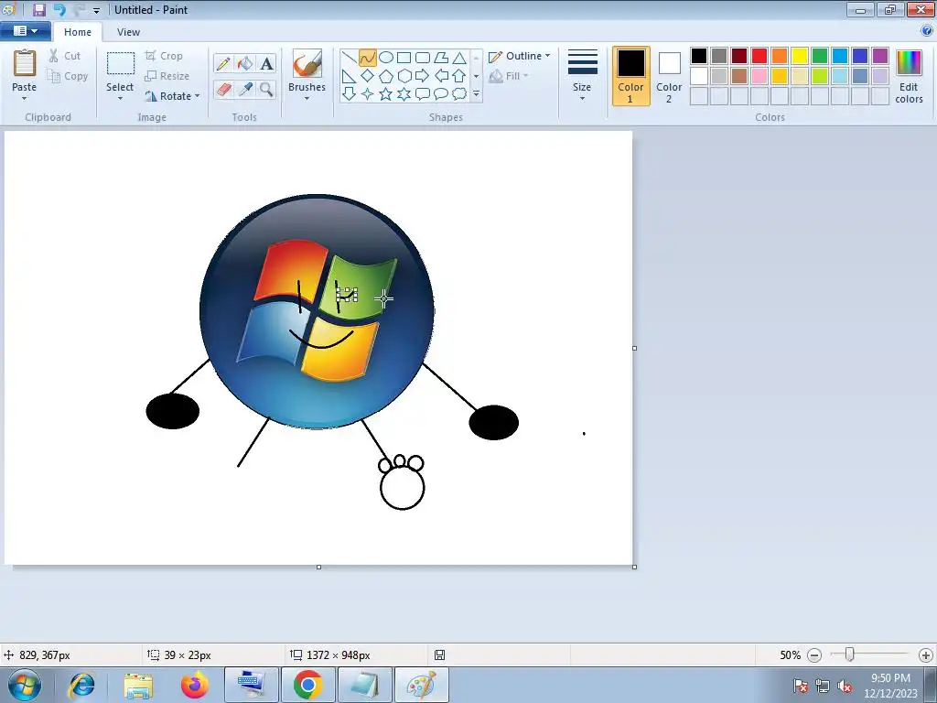Choose the Four-point star shape
Screen dimensions: 937x703
(368, 94)
